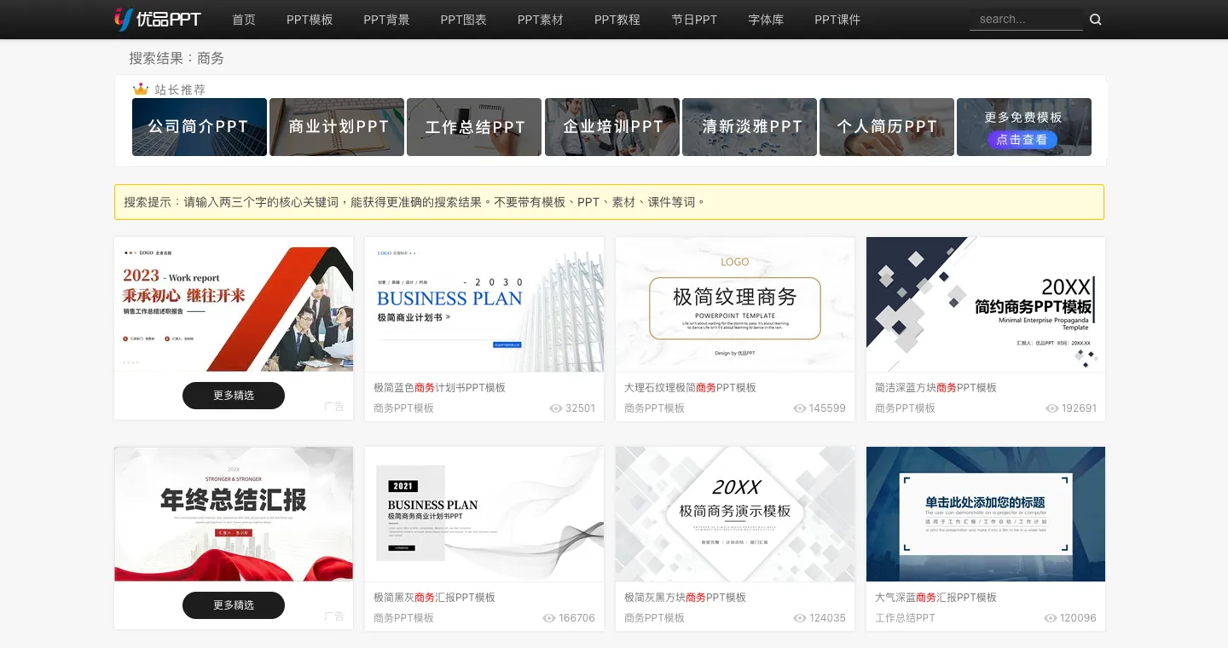Open the BUSINESS PLAN 2030 blue template thumbnail
Viewport: 1228px width, 648px height.
point(484,304)
